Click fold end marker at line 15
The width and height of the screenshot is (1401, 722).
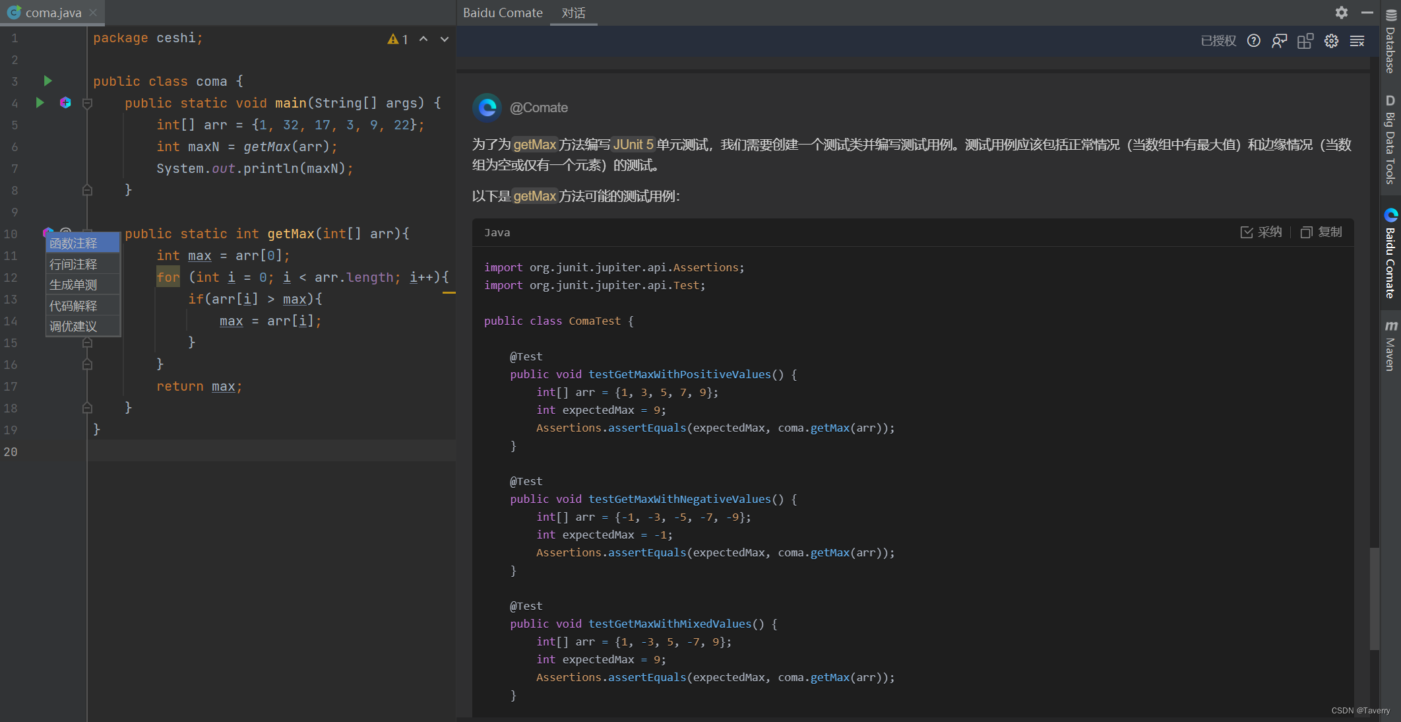point(87,343)
